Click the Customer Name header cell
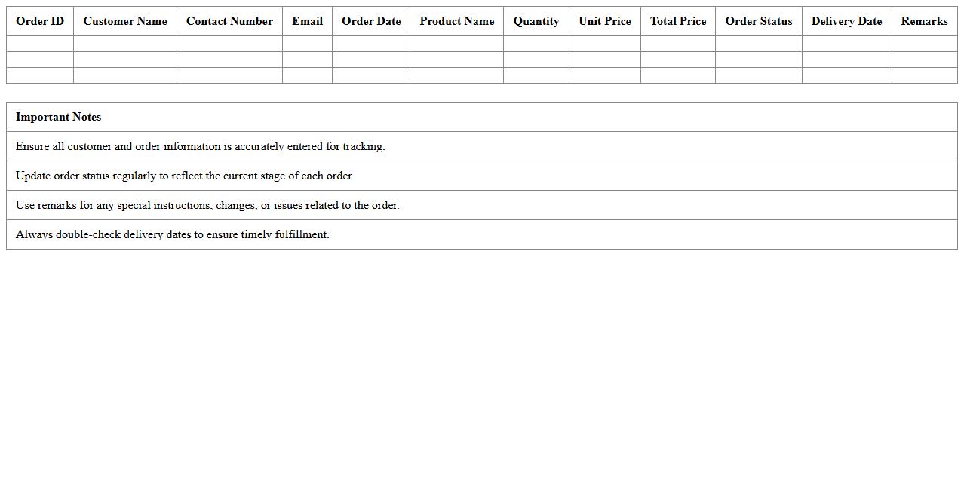The height and width of the screenshot is (490, 964). coord(124,21)
